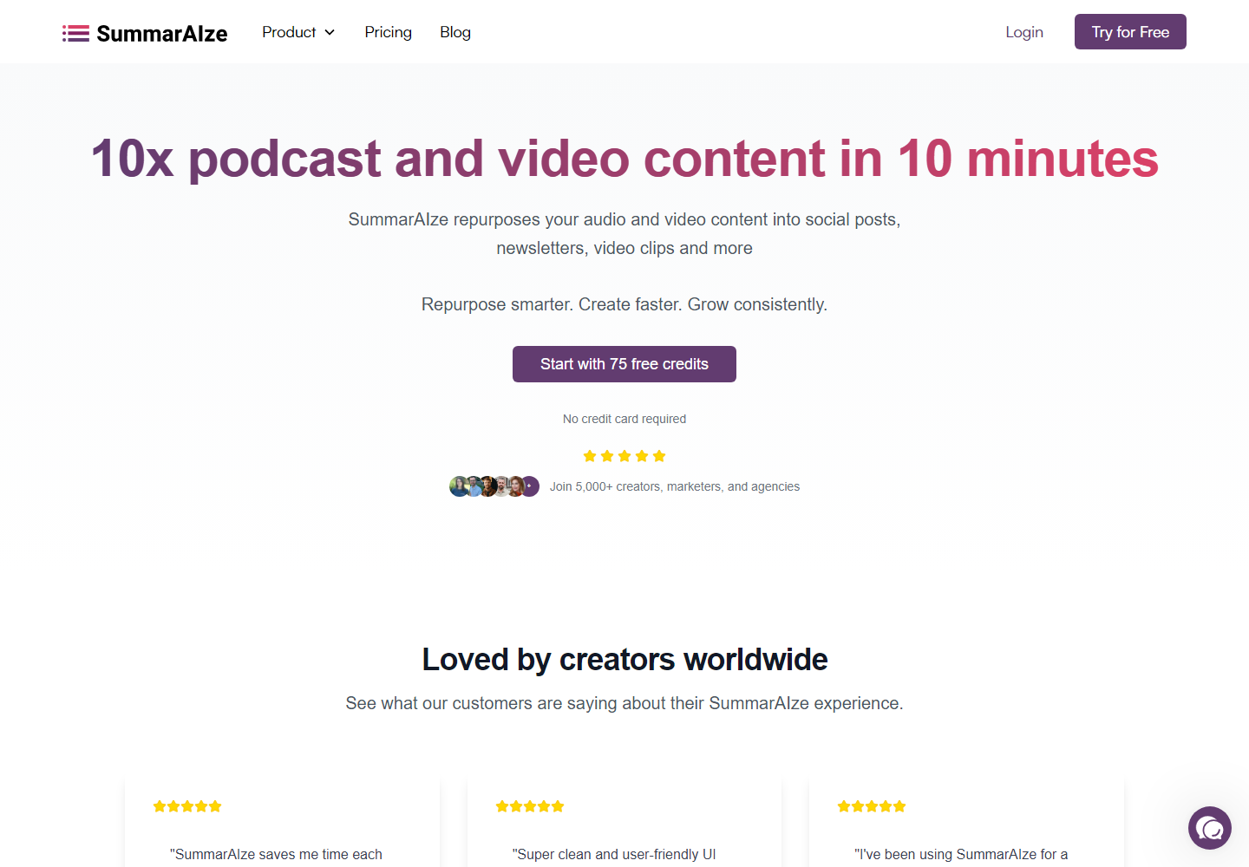This screenshot has height=867, width=1249.
Task: Click "Repurpose smarter. Create faster." tagline
Action: (x=624, y=304)
